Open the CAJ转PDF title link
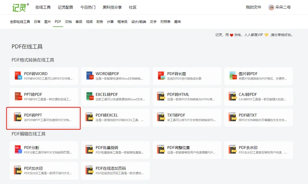The image size is (308, 184). click(248, 94)
